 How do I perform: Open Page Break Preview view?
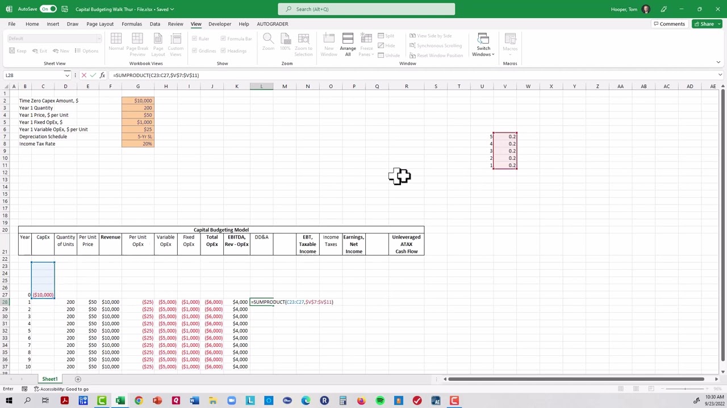137,44
